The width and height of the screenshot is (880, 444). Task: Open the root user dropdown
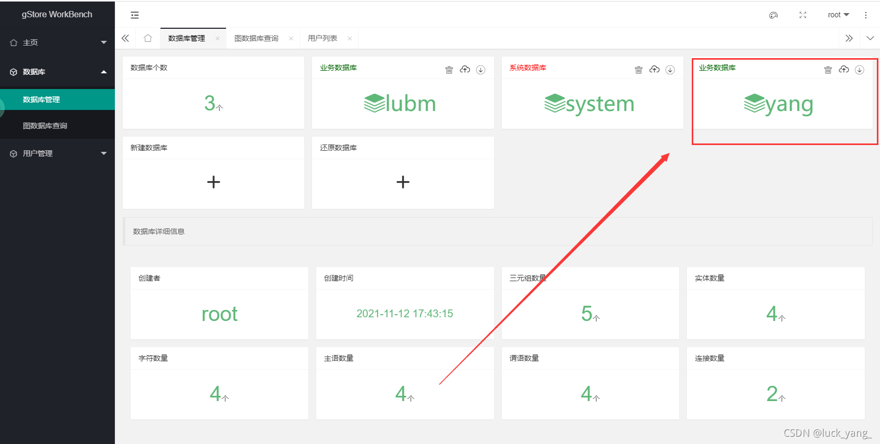coord(838,15)
